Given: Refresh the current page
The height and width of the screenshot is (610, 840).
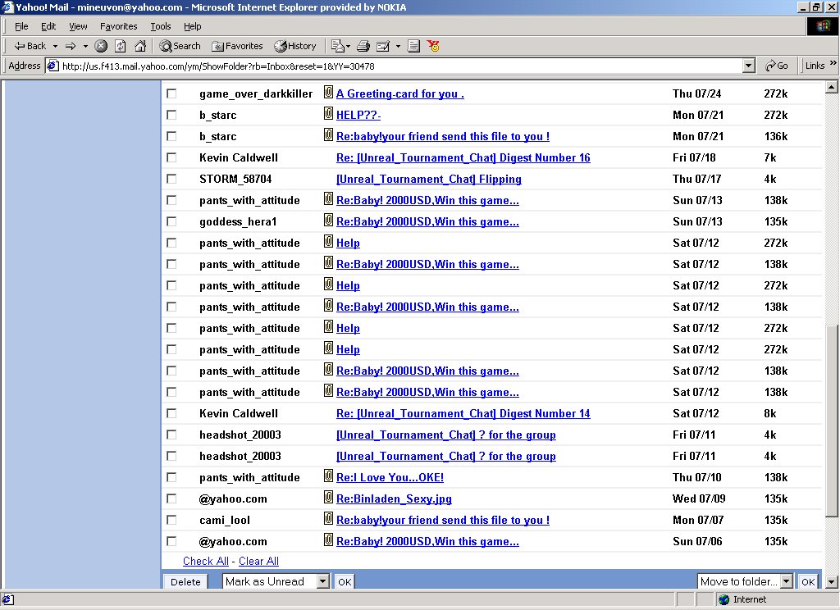Looking at the screenshot, I should 121,46.
